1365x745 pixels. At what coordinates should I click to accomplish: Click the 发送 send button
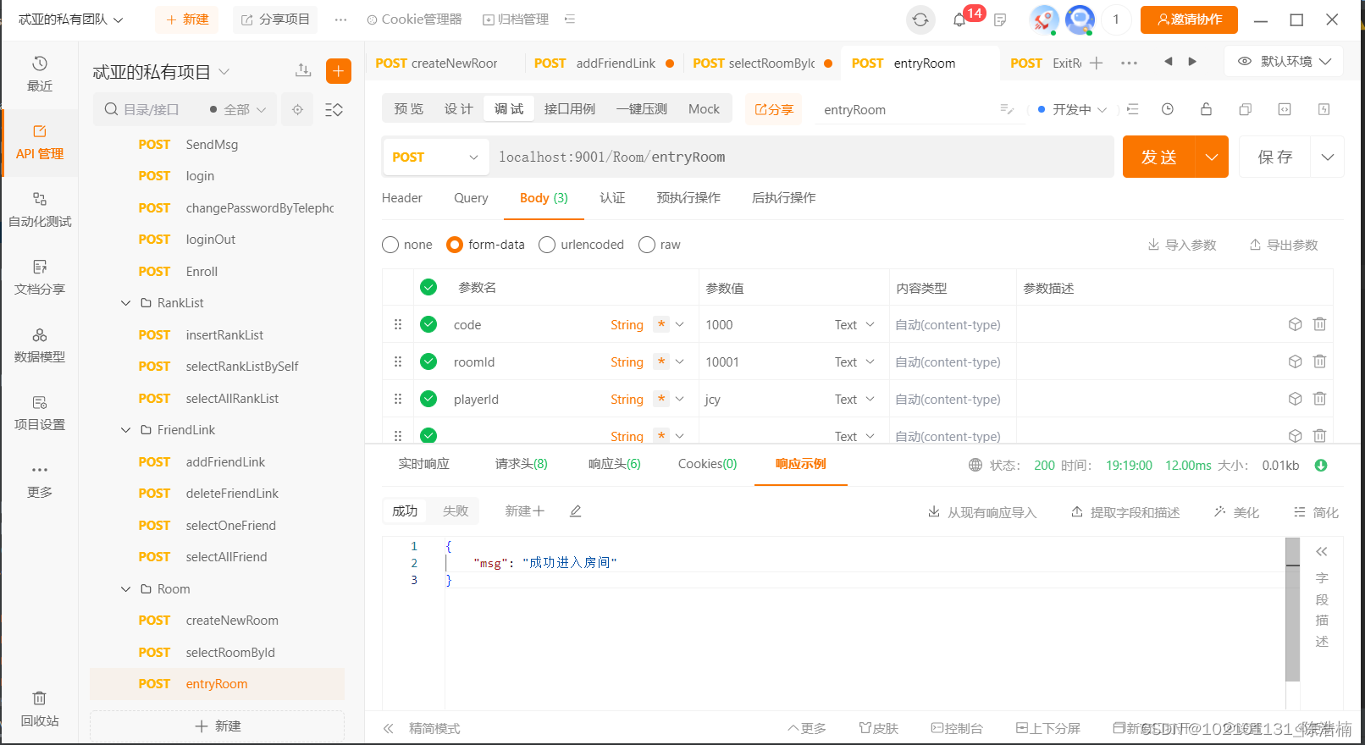1159,157
